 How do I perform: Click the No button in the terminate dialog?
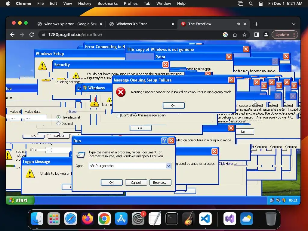(243, 132)
